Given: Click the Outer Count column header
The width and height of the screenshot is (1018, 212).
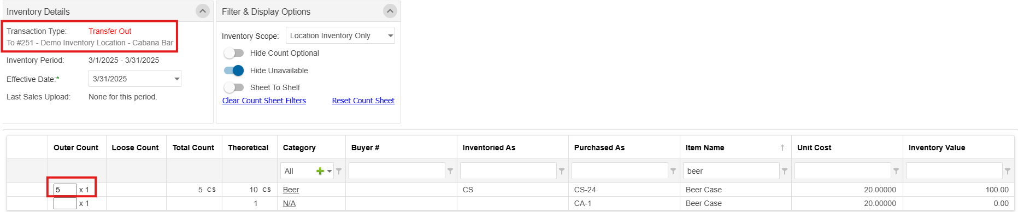Looking at the screenshot, I should [76, 148].
